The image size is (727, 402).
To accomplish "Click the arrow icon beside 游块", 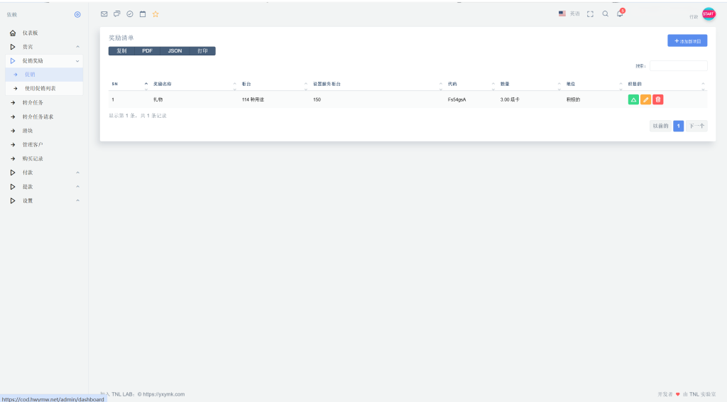I will [x=13, y=131].
